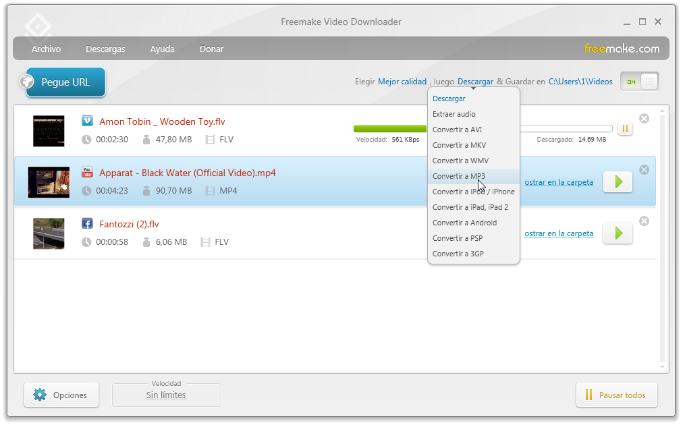Choose Convertir a WMV
This screenshot has width=685, height=425.
pyautogui.click(x=474, y=161)
